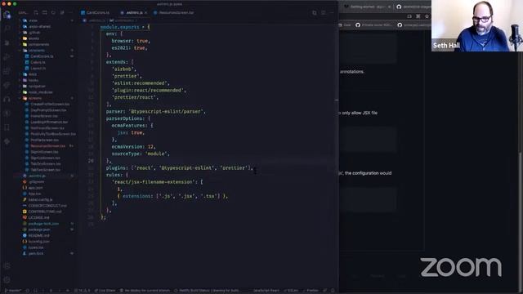Open yarn.lock in the file tree
This screenshot has width=523, height=294.
click(x=36, y=254)
